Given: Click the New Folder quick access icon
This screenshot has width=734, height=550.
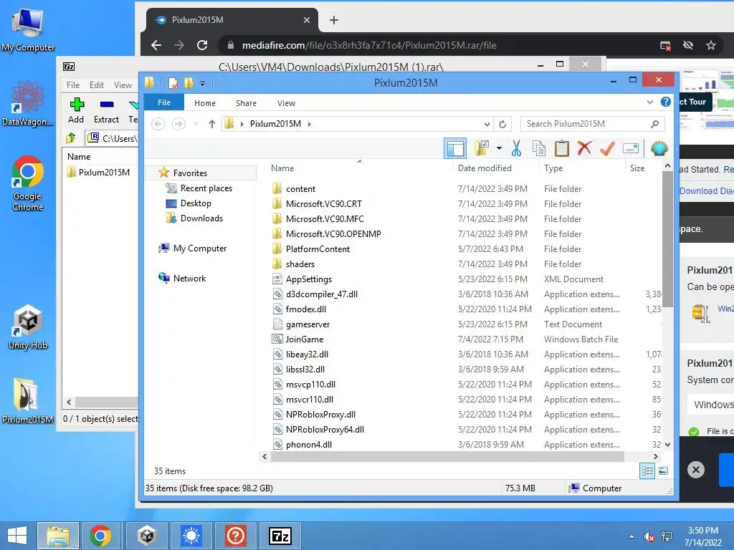Looking at the screenshot, I should coord(189,83).
